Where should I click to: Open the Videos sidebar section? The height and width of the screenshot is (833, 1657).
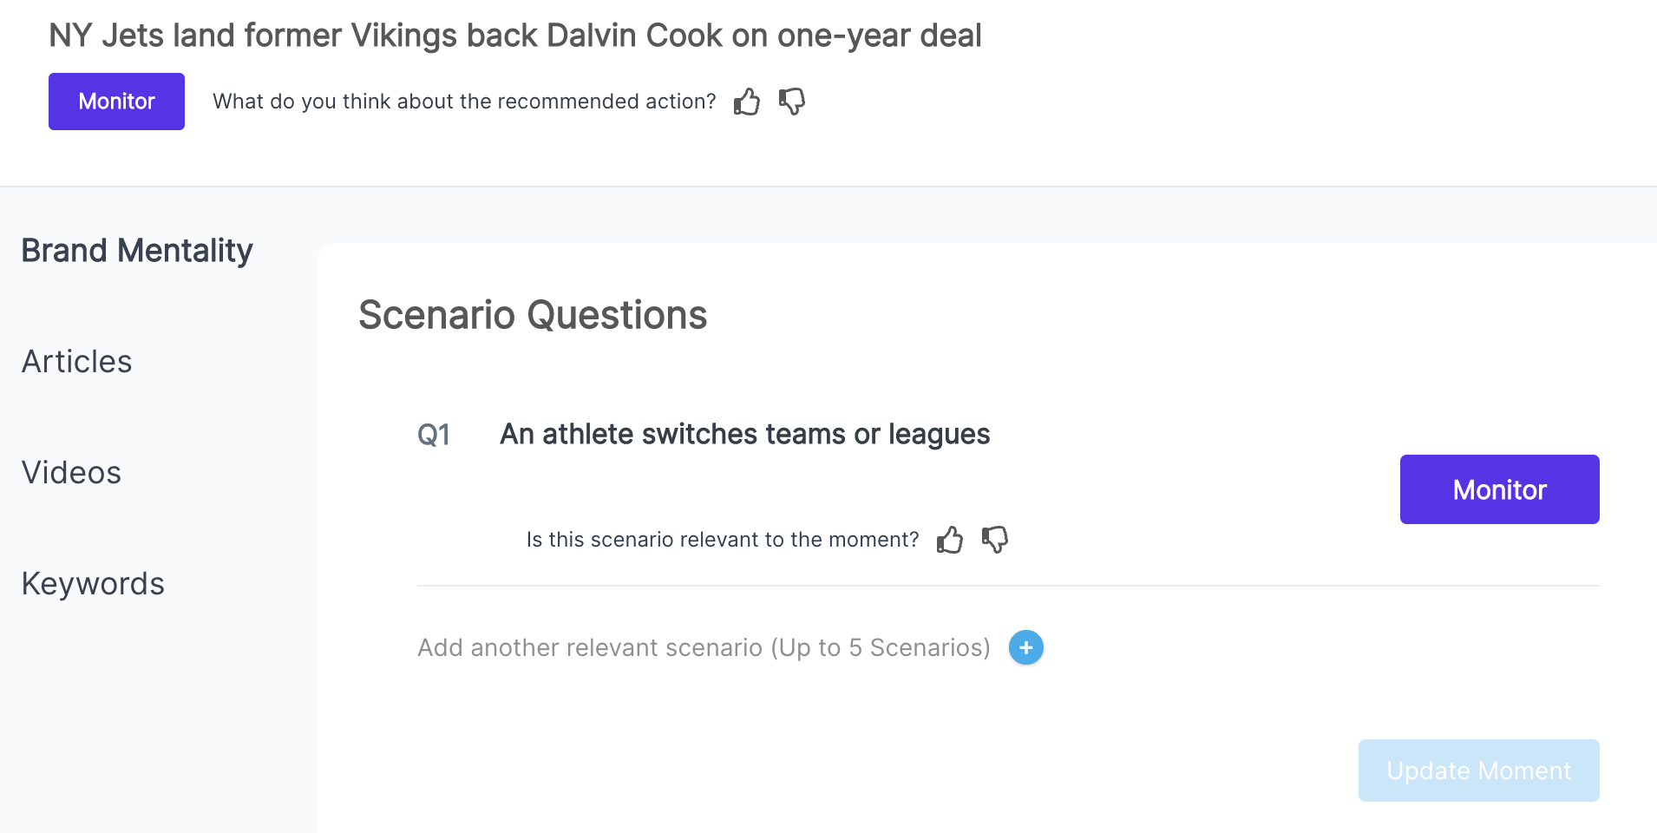click(71, 472)
